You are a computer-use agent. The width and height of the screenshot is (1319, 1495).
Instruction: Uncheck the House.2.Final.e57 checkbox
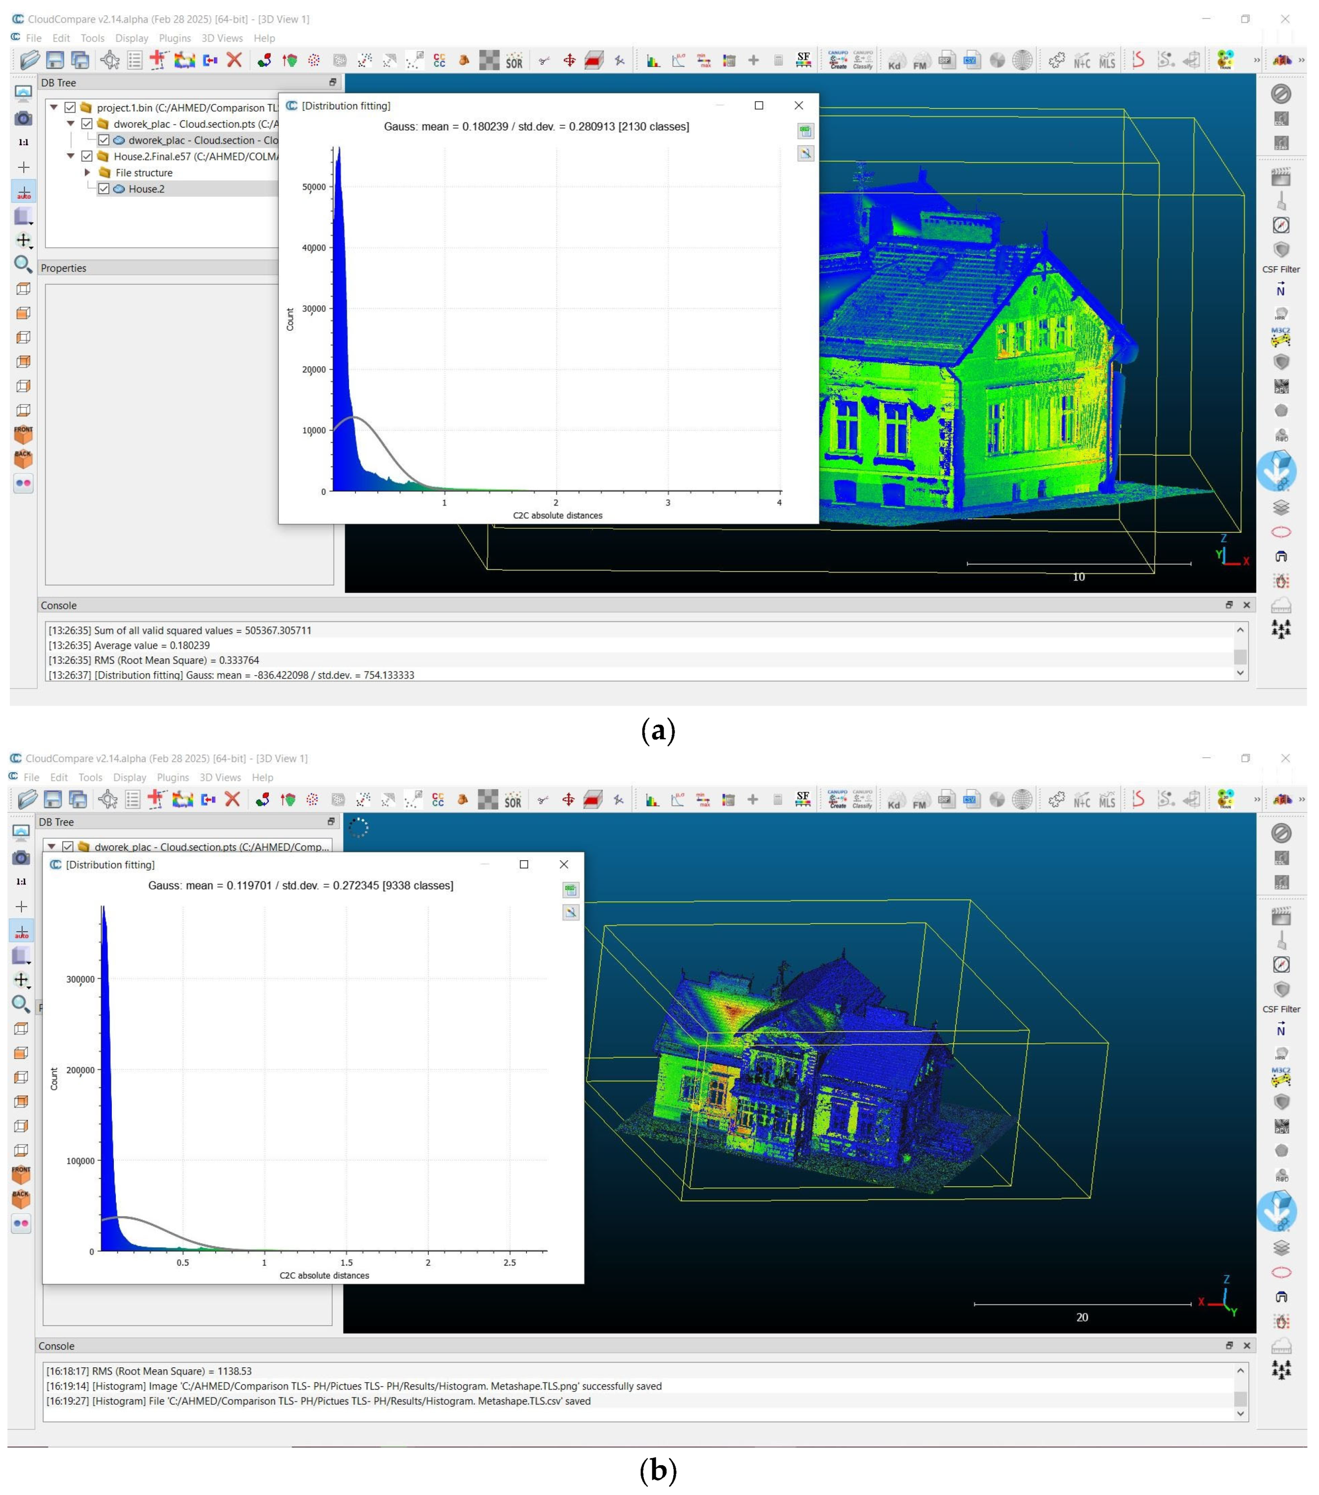(87, 156)
